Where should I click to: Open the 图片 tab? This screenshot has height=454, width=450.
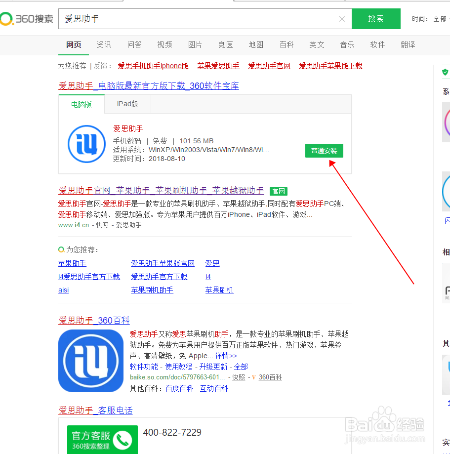pos(195,44)
